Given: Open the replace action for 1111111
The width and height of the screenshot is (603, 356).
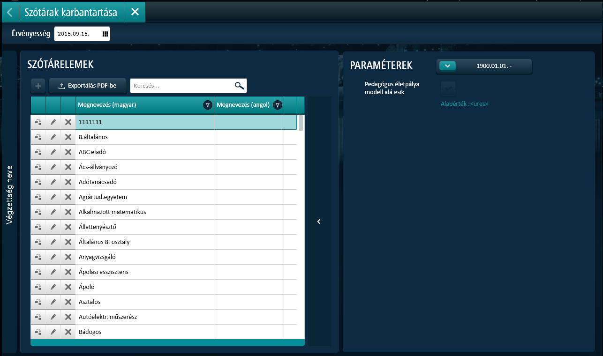Looking at the screenshot, I should pos(38,122).
